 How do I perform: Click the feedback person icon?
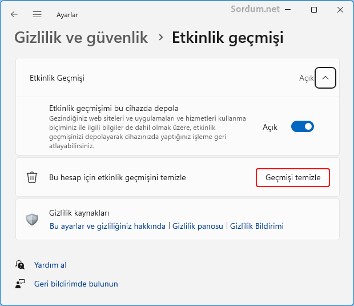pyautogui.click(x=20, y=284)
